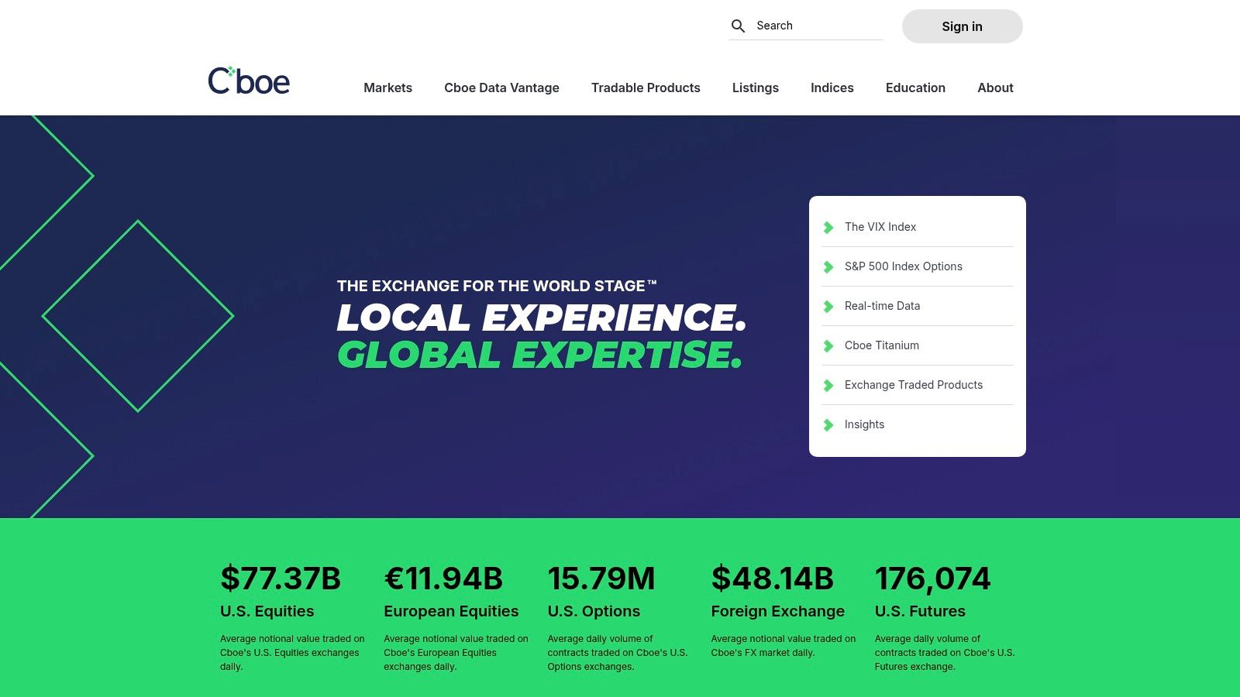Open the Indices menu
This screenshot has height=697, width=1240.
(x=832, y=88)
